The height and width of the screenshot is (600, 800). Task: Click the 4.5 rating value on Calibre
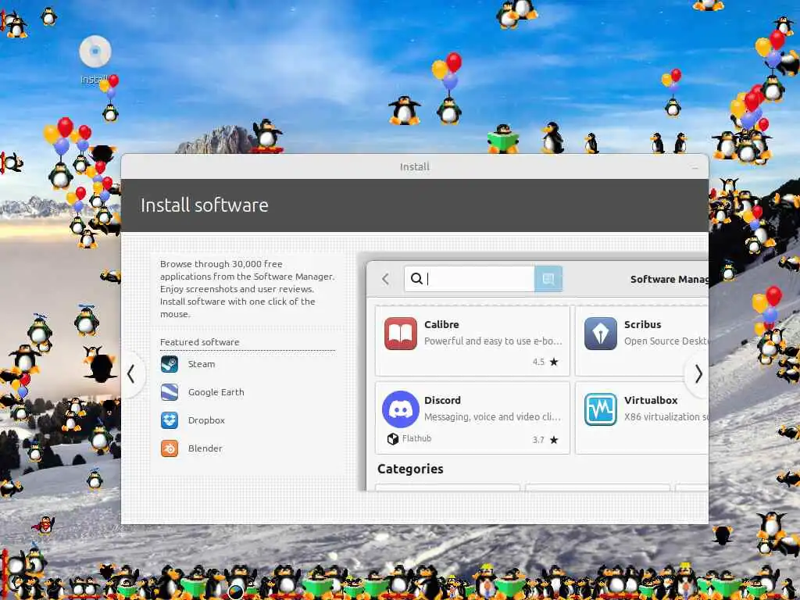click(x=539, y=362)
